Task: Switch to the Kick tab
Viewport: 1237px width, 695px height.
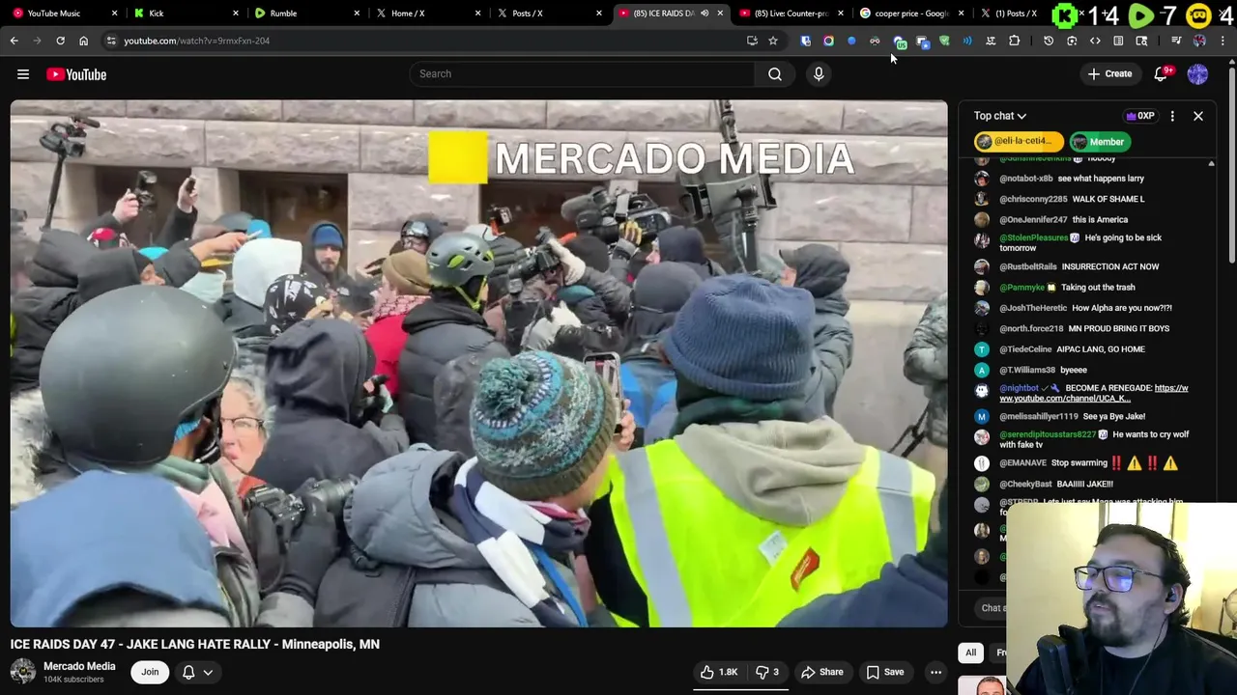Action: pos(183,14)
